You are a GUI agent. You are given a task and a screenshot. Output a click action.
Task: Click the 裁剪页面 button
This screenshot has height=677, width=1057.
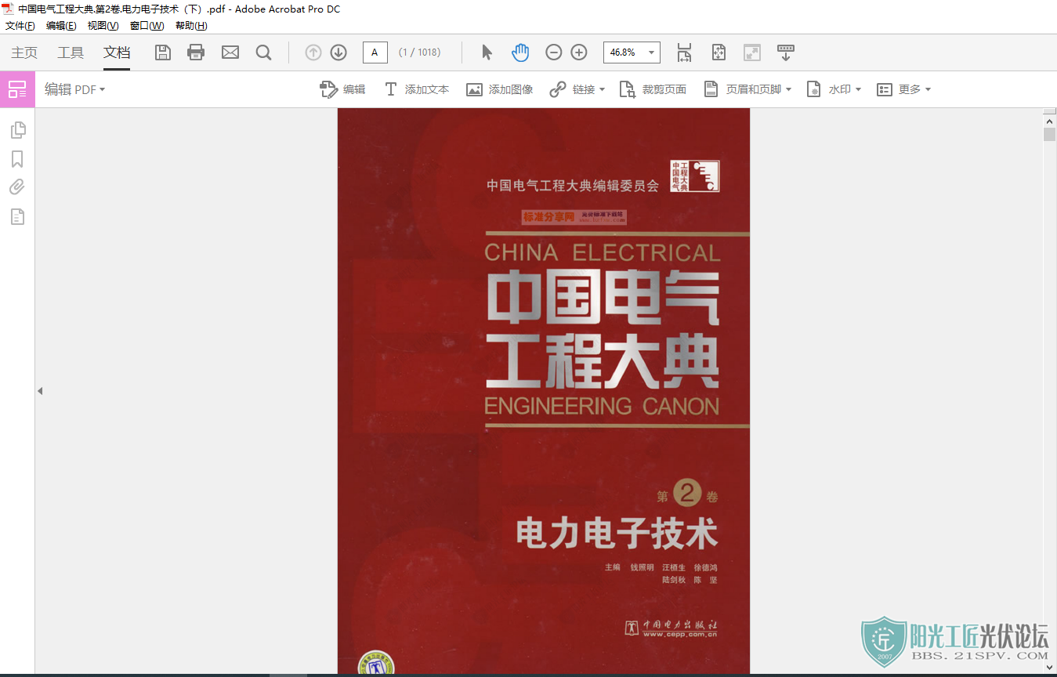(x=653, y=89)
